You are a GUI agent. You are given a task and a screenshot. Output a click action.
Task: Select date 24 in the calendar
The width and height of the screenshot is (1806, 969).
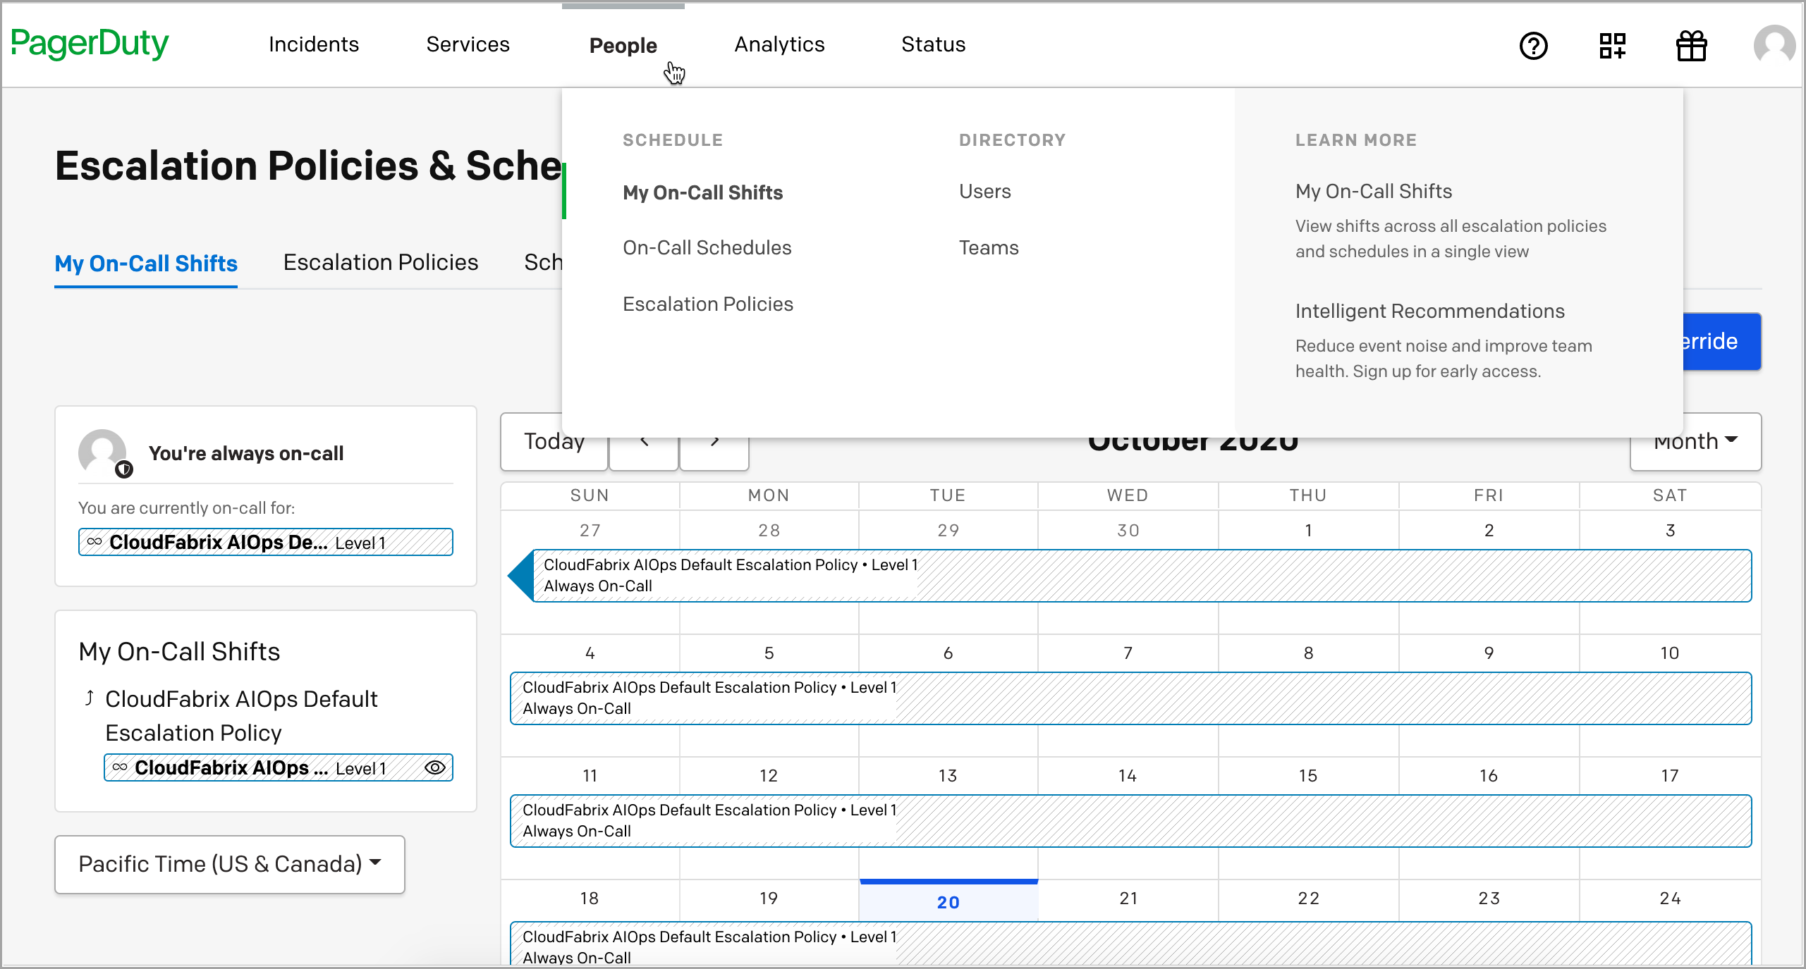[x=1670, y=898]
